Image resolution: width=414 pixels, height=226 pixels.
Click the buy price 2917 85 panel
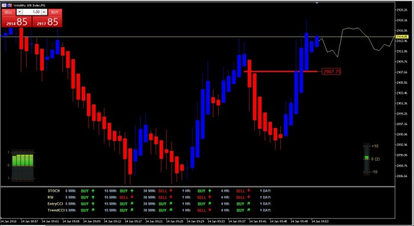tap(47, 22)
